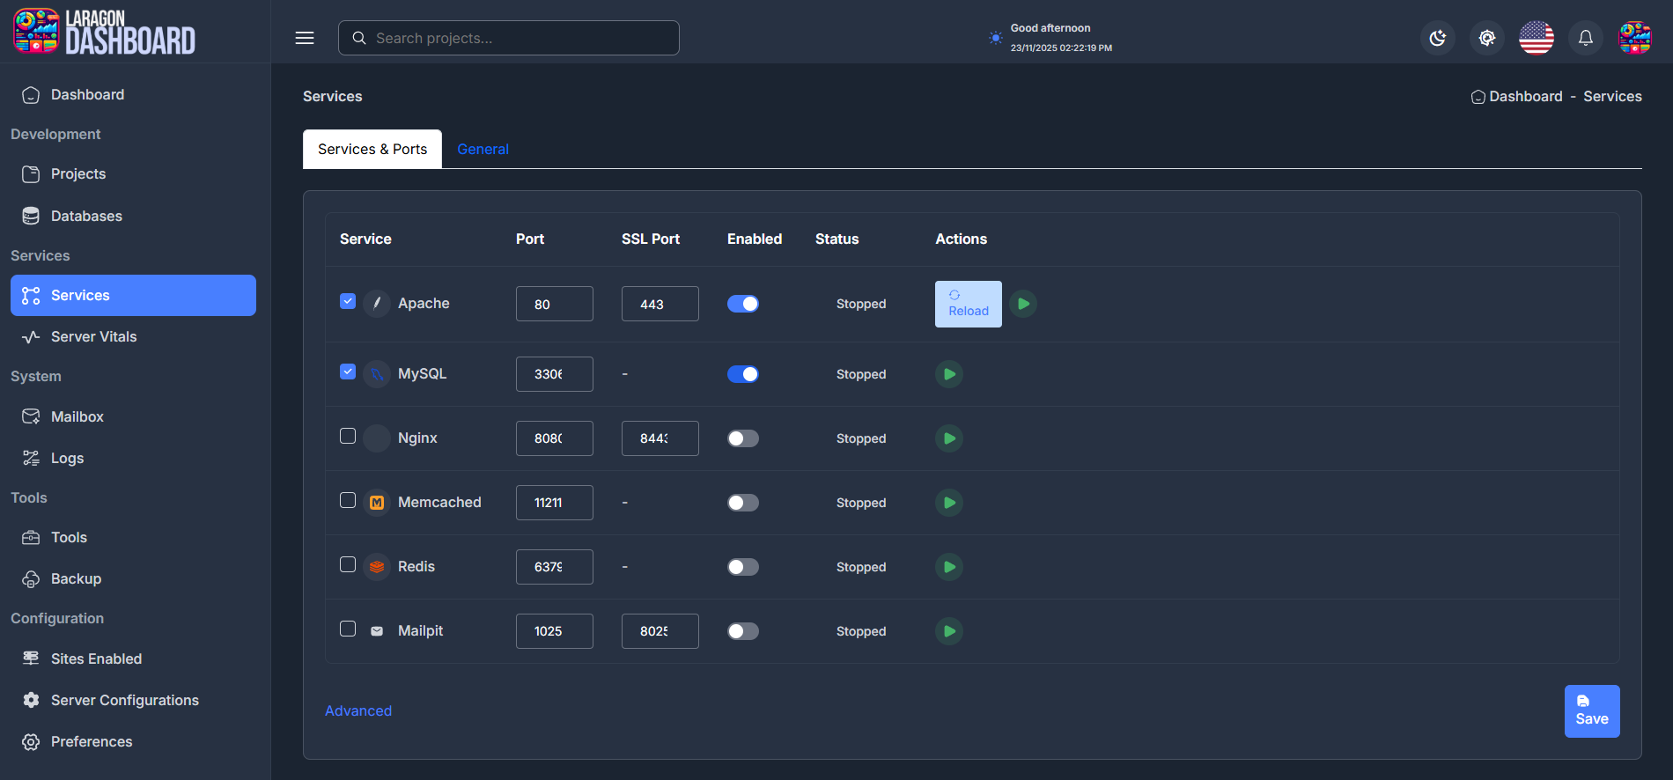This screenshot has width=1673, height=780.
Task: Open user profile avatar
Action: (x=1635, y=38)
